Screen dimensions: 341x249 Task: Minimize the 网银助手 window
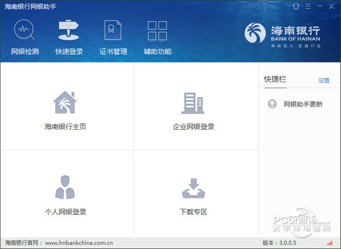pos(319,6)
